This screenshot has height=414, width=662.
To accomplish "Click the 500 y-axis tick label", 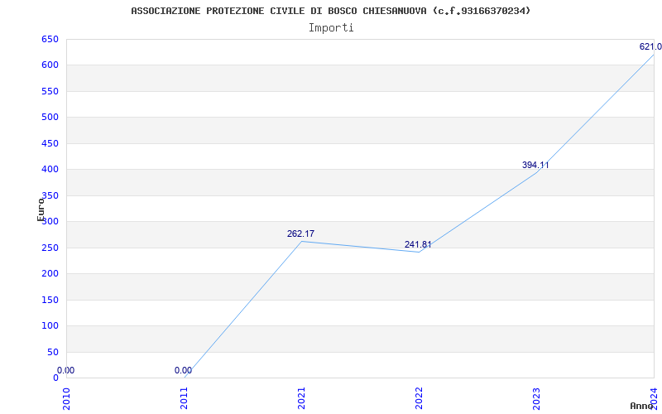I will coord(50,117).
